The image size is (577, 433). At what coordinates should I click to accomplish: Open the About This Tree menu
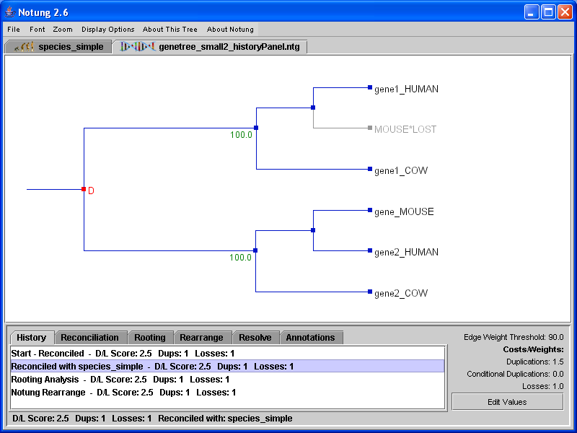pos(169,30)
